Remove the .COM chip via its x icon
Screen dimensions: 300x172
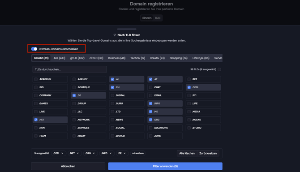(62, 153)
